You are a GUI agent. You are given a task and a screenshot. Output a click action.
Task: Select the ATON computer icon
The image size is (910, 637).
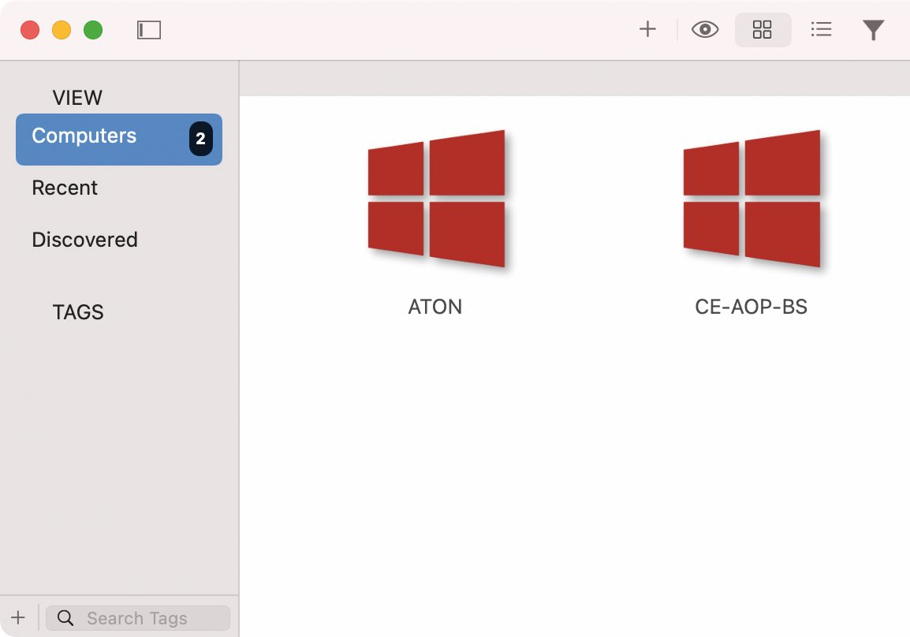[436, 199]
